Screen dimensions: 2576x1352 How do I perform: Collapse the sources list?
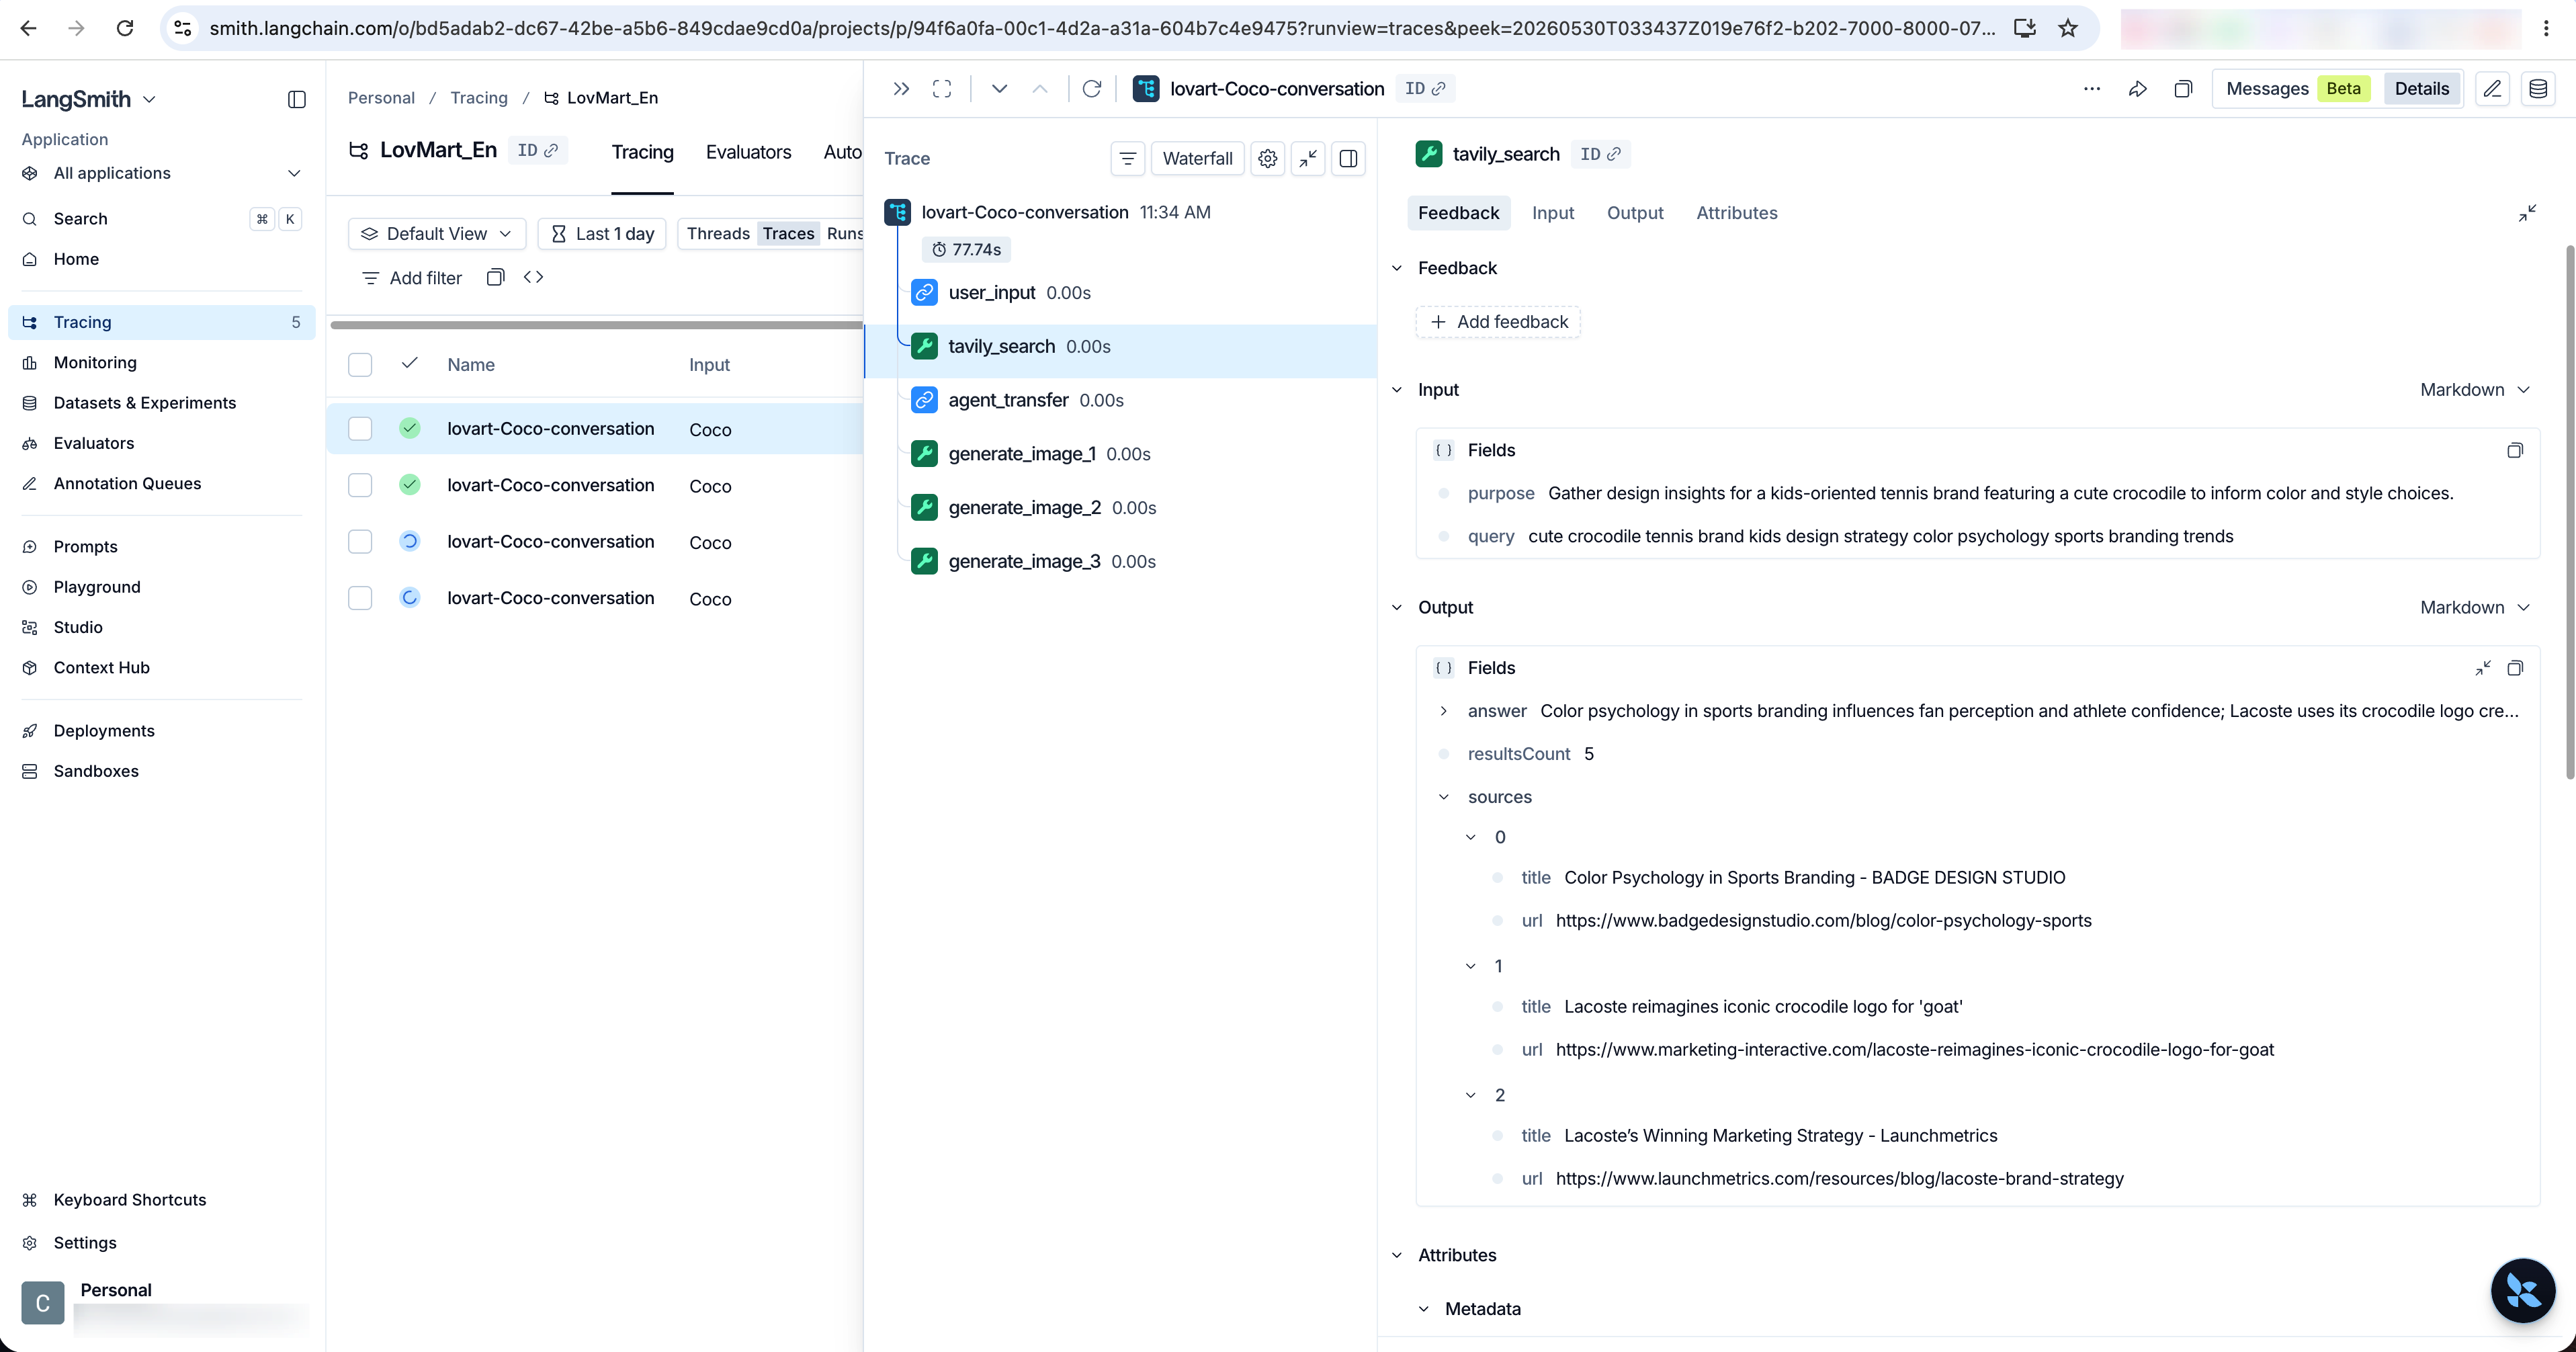click(x=1443, y=797)
